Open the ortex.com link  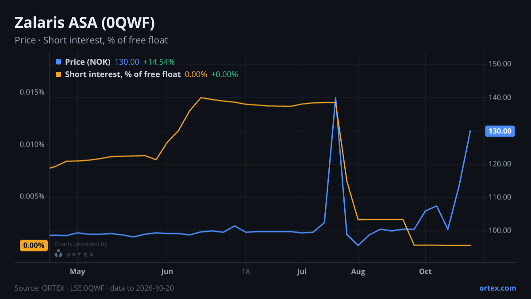pyautogui.click(x=498, y=288)
